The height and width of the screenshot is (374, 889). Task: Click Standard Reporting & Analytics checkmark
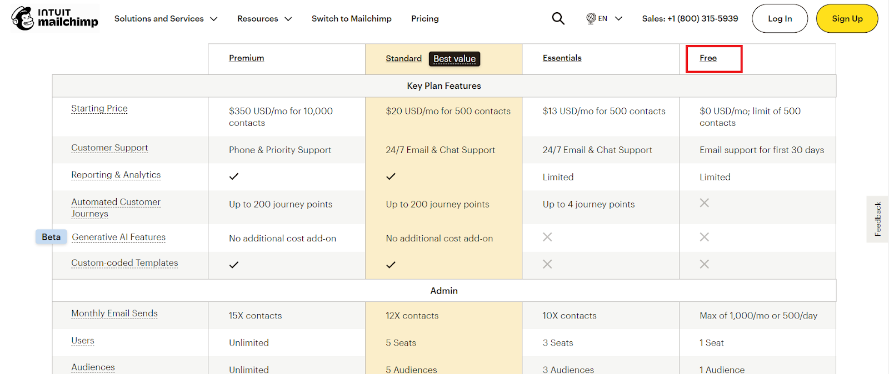tap(391, 176)
